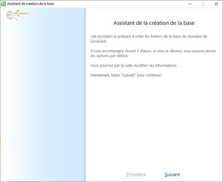Screen dimensions: 223x182
Task: Click the window title 'Assistant de création de la base'
Action: 31,4
